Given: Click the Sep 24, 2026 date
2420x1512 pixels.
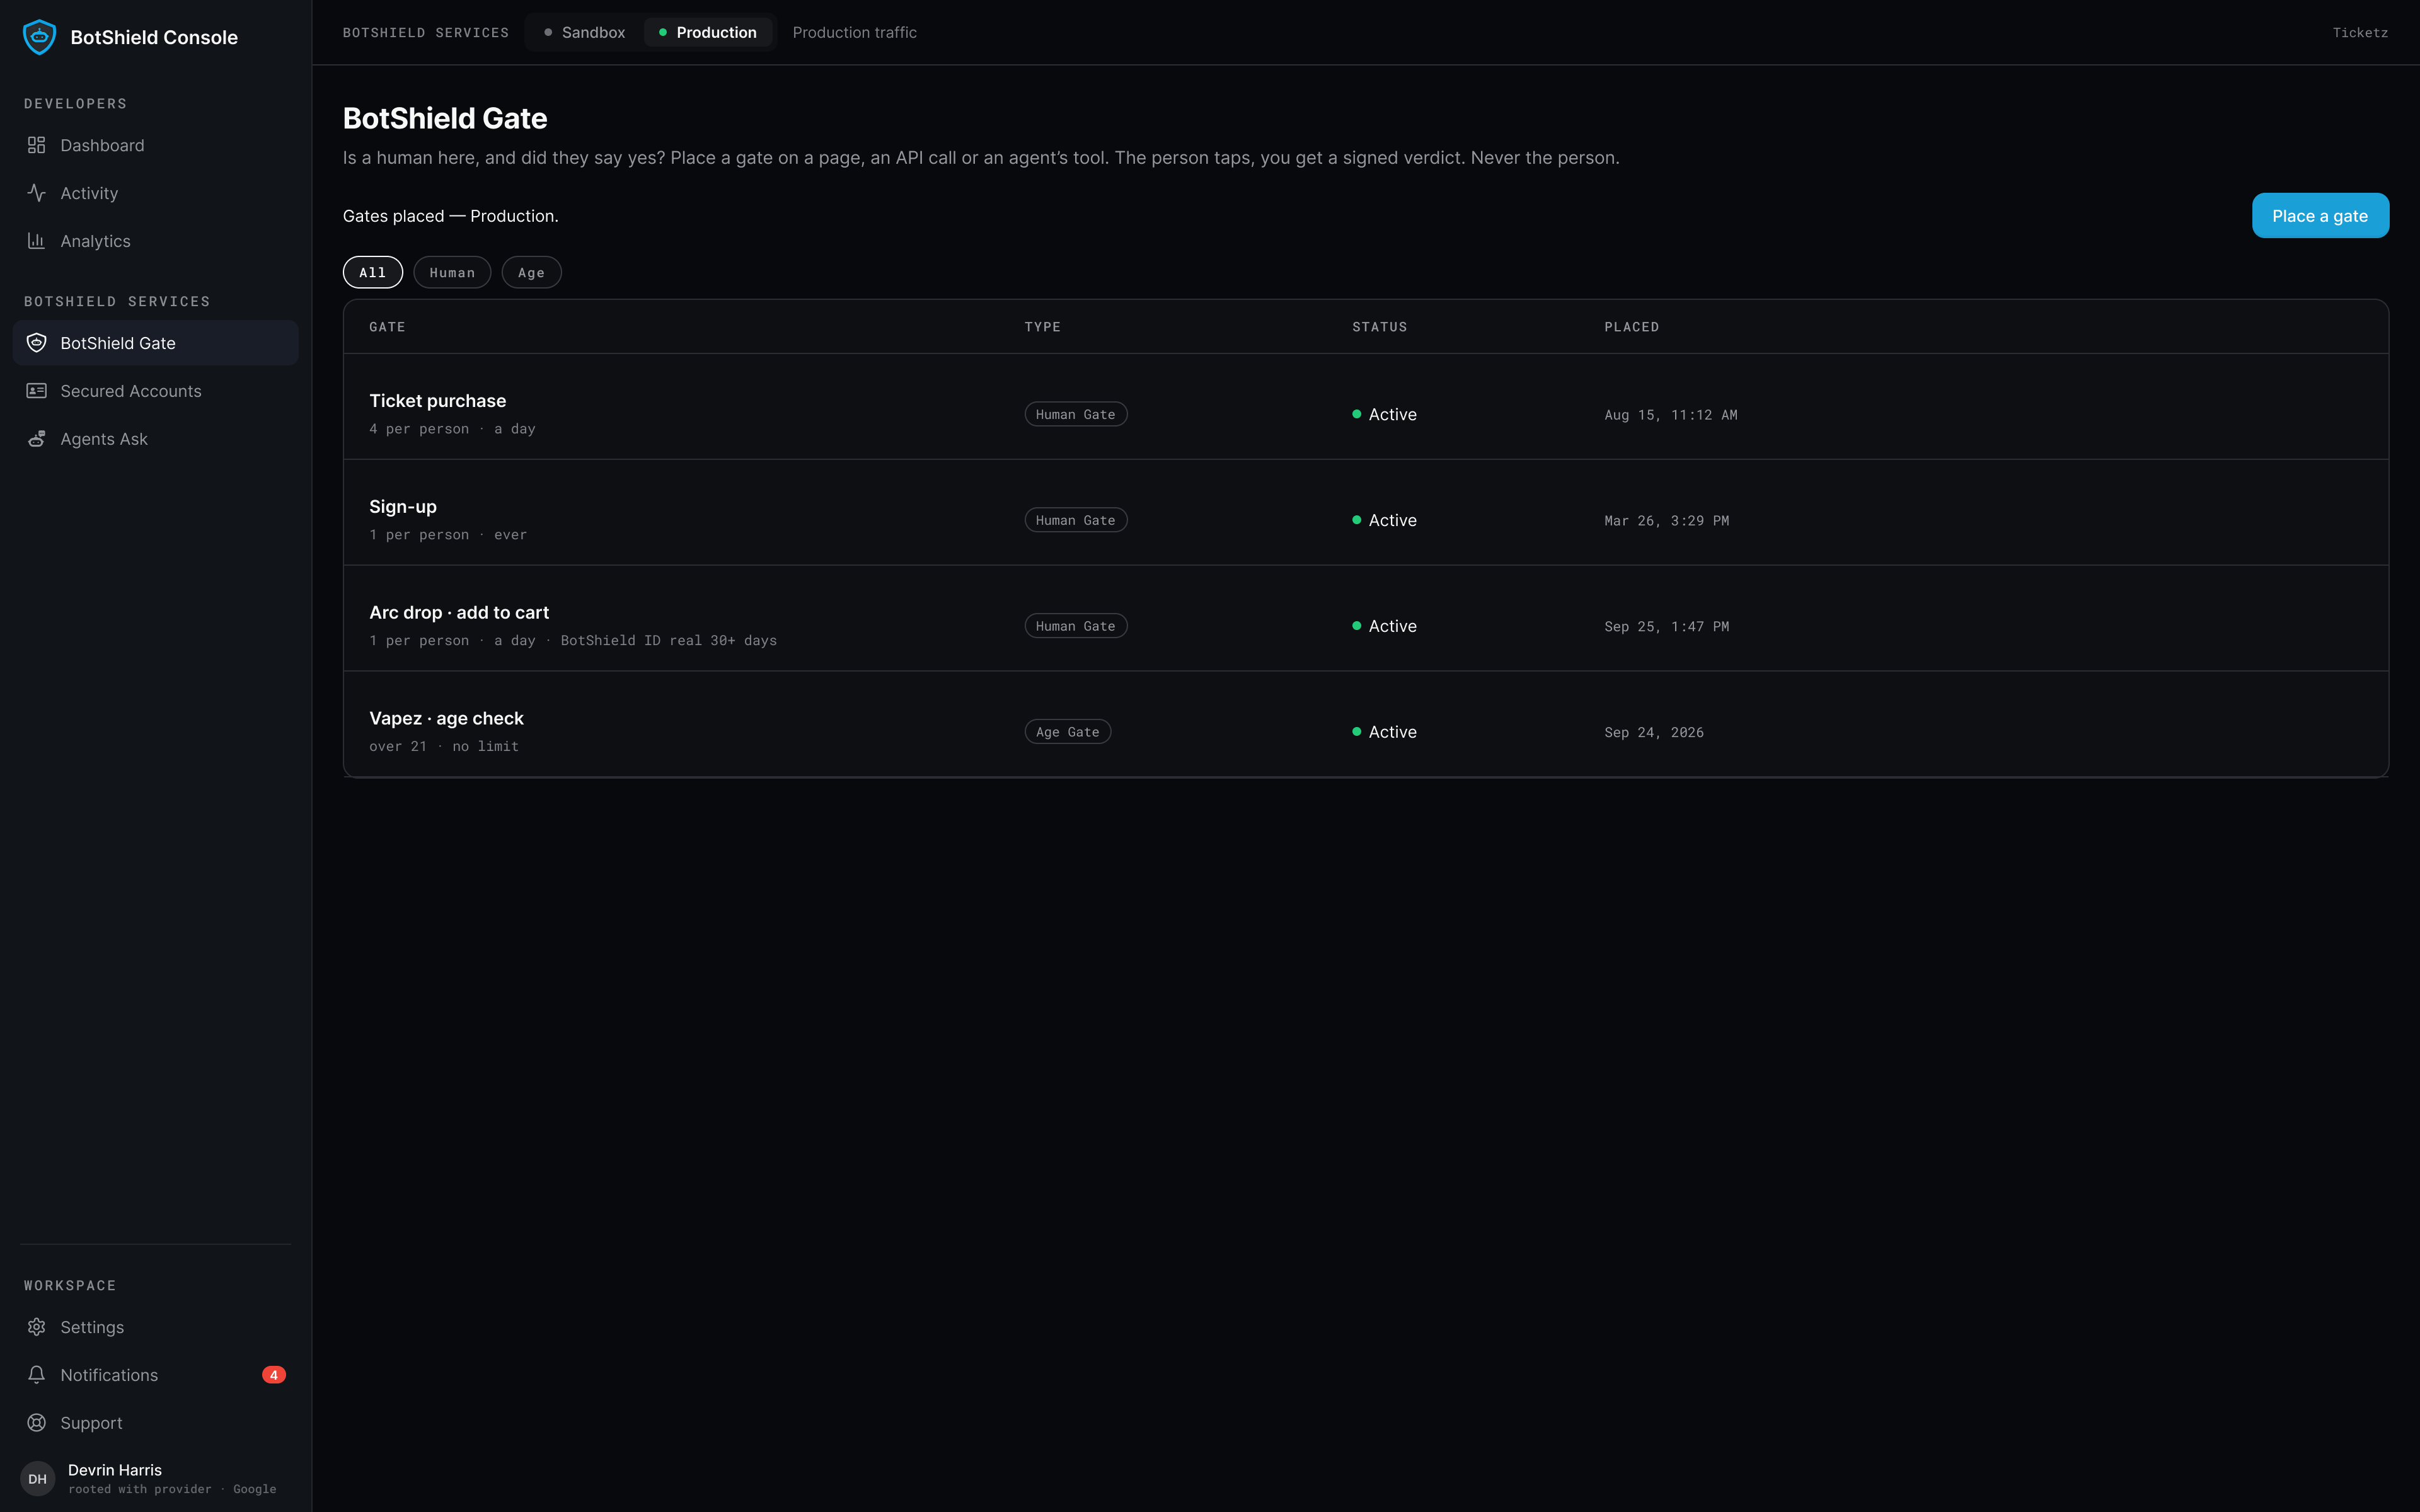Looking at the screenshot, I should coord(1654,732).
